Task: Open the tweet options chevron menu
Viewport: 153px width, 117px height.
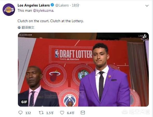Action: click(147, 6)
